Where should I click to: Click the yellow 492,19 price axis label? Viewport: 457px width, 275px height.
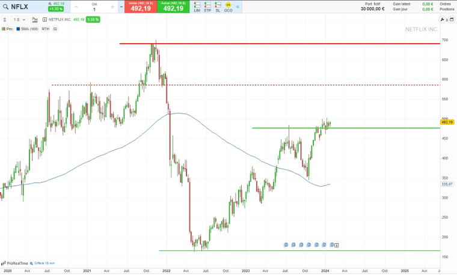[447, 122]
